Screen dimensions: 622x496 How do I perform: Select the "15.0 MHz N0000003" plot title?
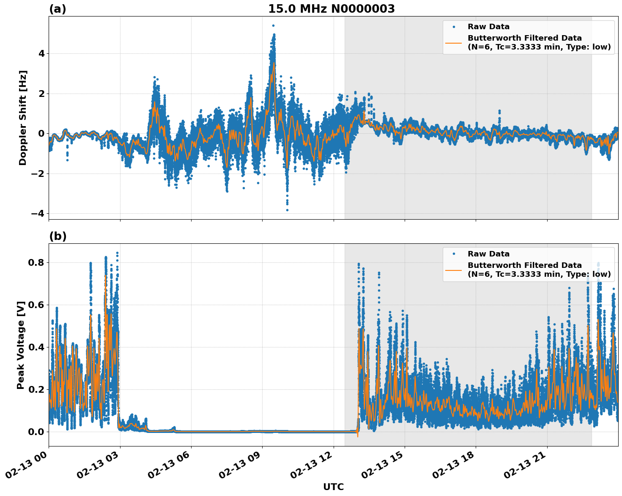tap(331, 9)
